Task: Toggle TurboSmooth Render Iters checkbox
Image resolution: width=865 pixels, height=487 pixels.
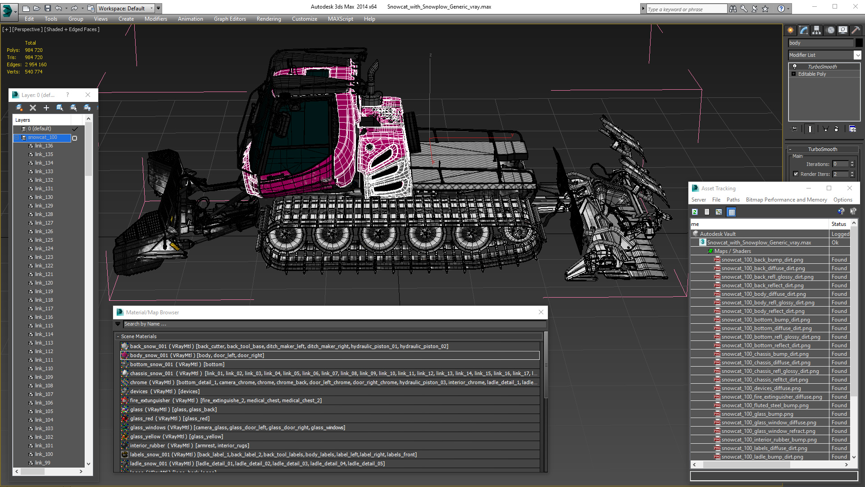Action: [796, 174]
